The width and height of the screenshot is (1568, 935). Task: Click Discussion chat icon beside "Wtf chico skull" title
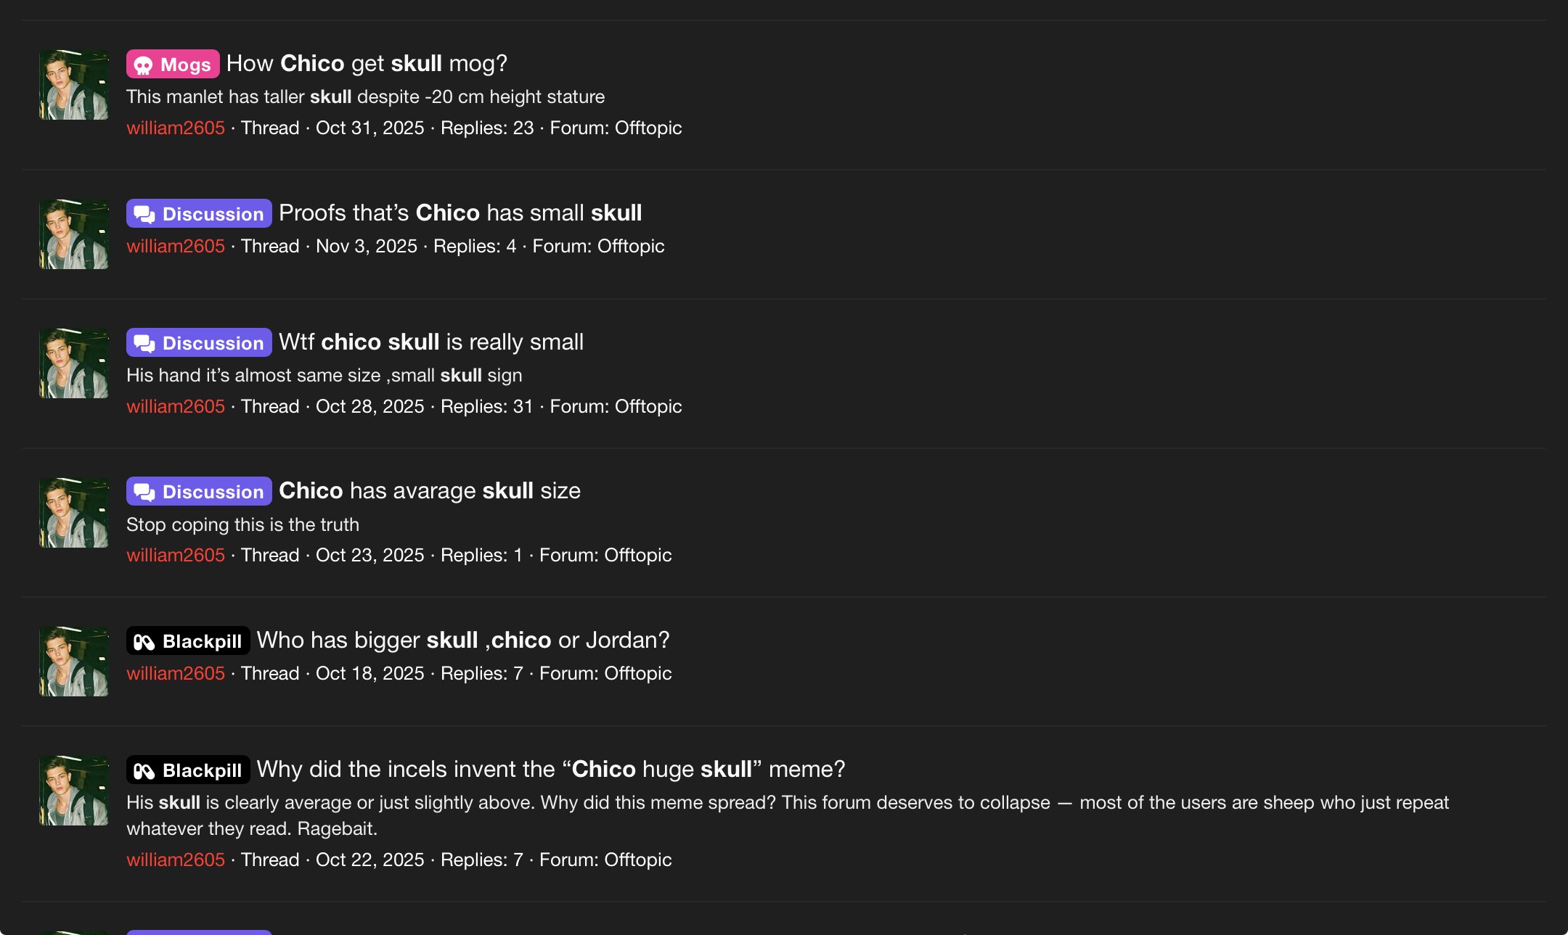144,343
